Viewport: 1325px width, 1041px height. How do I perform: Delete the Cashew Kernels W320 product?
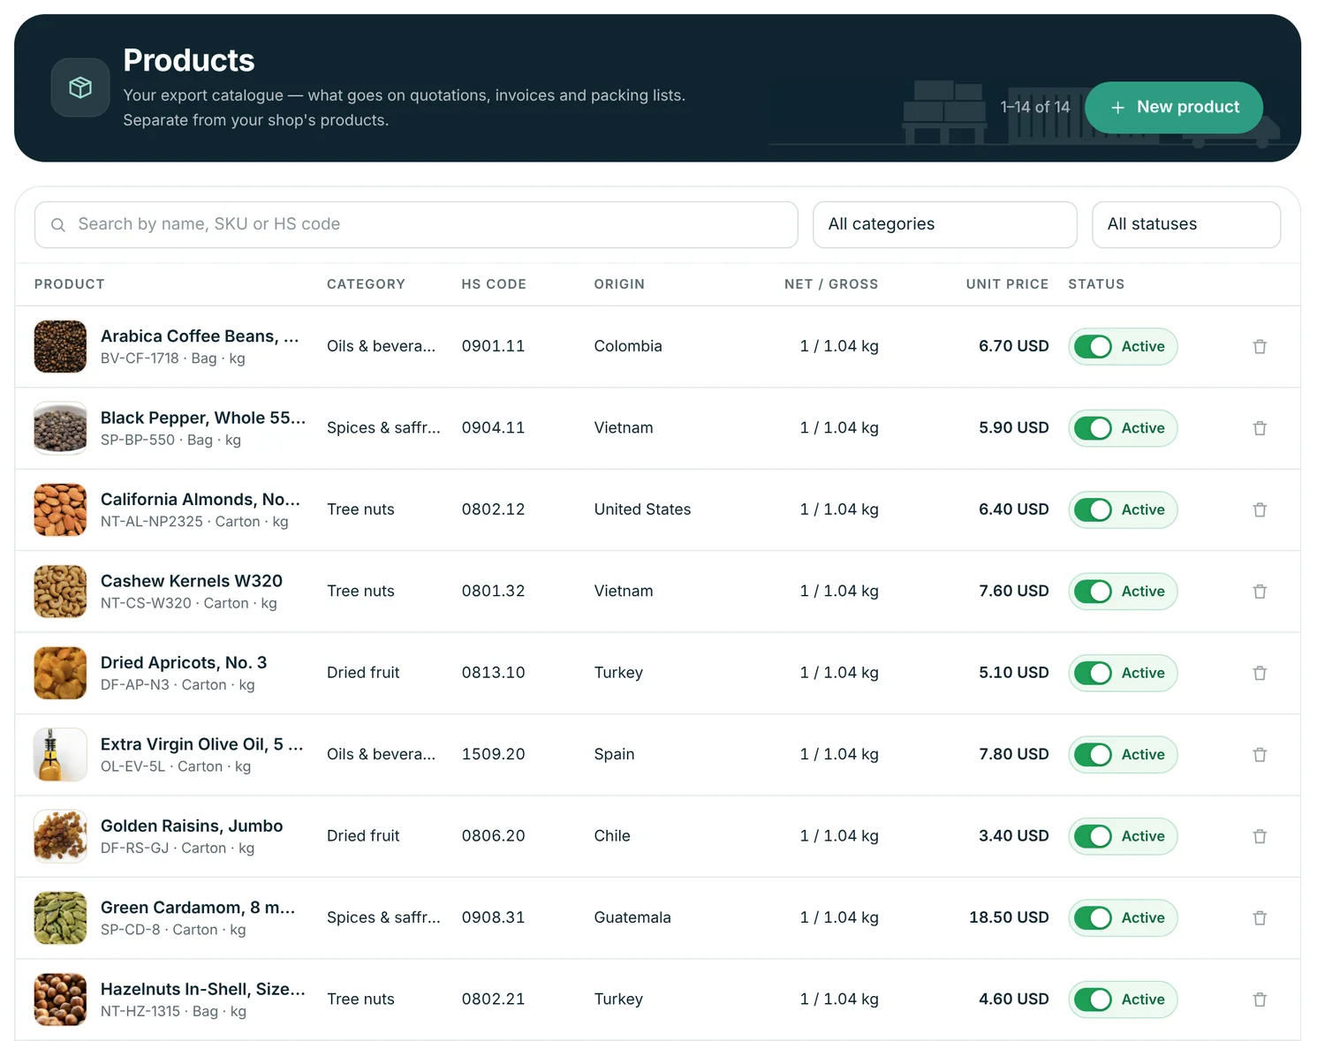(1260, 592)
